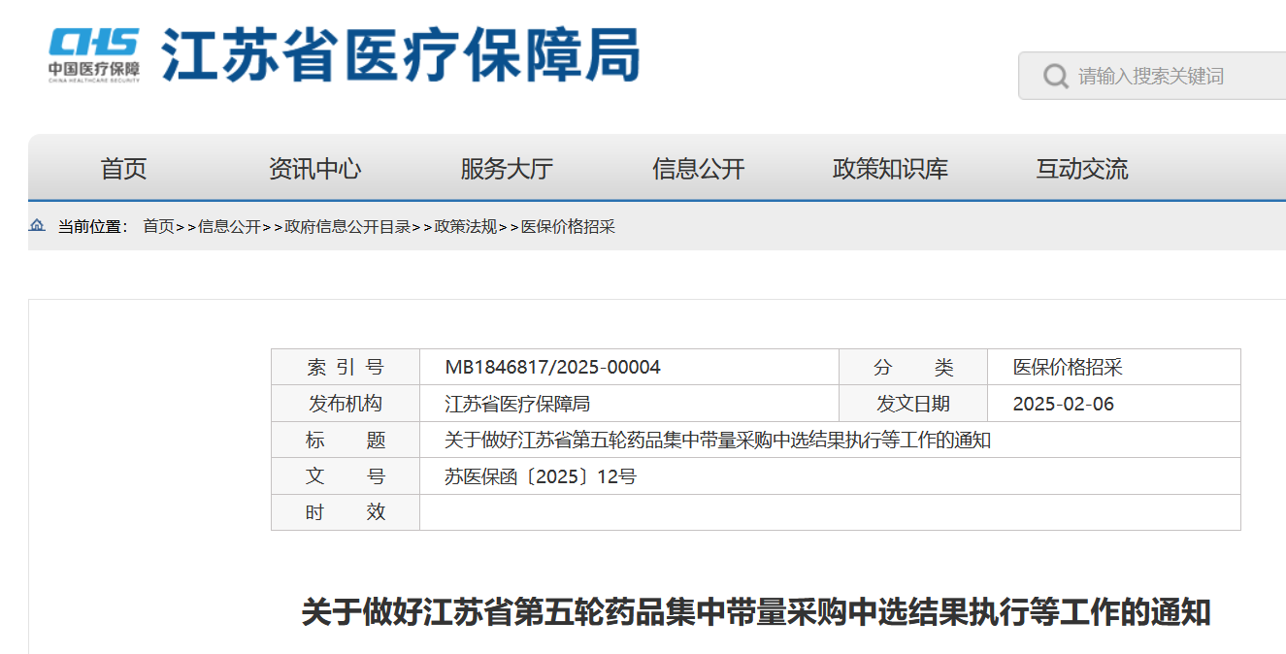
Task: Open the 互动交流 navigation menu
Action: point(1082,169)
